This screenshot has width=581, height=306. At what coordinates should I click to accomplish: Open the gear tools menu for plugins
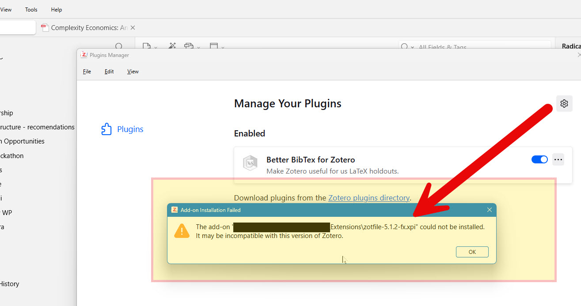564,103
